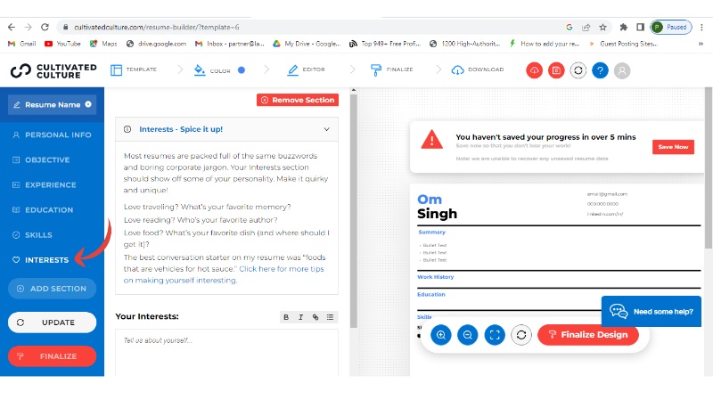This screenshot has height=400, width=713.
Task: Open the user profile avatar icon
Action: [x=622, y=69]
